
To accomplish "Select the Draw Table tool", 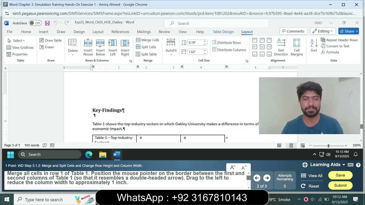I will (50, 40).
